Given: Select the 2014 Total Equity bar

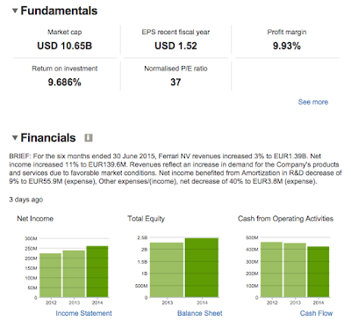Looking at the screenshot, I should click(x=202, y=268).
